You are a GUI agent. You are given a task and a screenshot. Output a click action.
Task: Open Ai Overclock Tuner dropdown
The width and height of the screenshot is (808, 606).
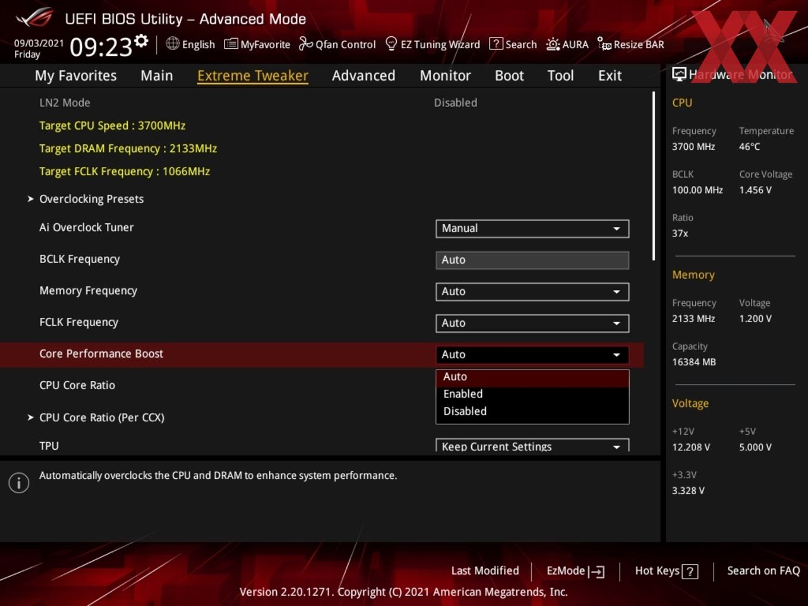click(x=532, y=229)
